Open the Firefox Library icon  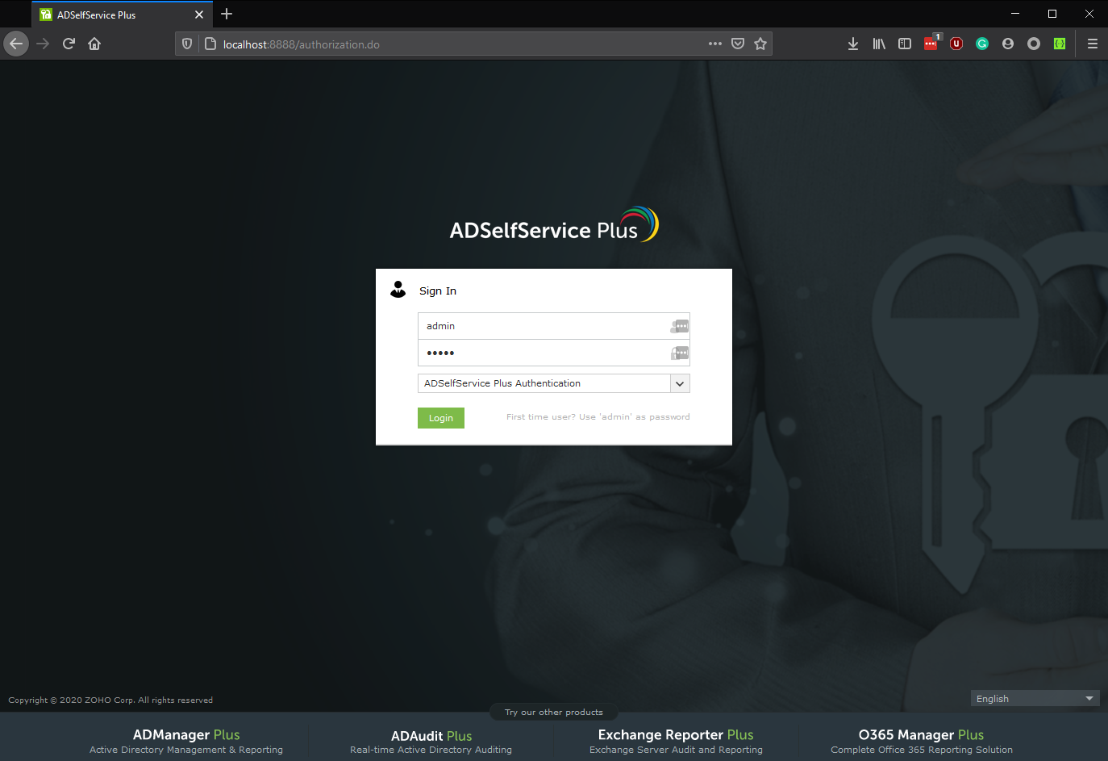tap(879, 44)
